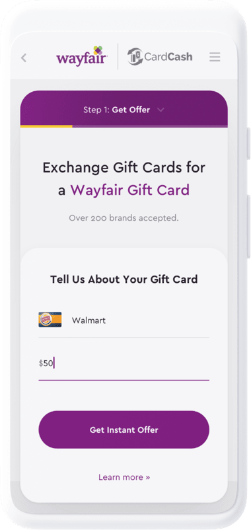Click the Wayfair logo
This screenshot has height=530, width=251.
click(82, 56)
